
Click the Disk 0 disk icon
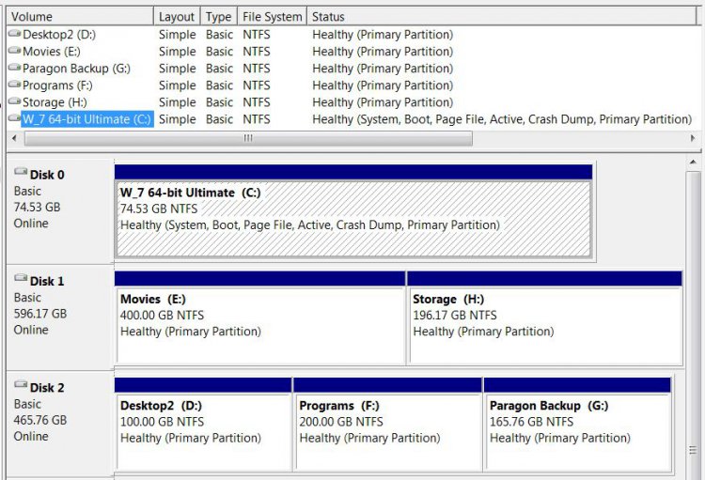[21, 172]
